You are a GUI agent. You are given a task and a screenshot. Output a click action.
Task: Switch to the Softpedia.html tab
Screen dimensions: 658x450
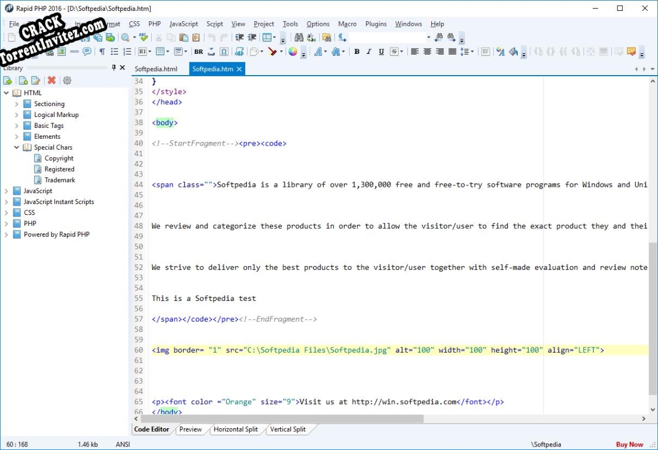[x=156, y=68]
